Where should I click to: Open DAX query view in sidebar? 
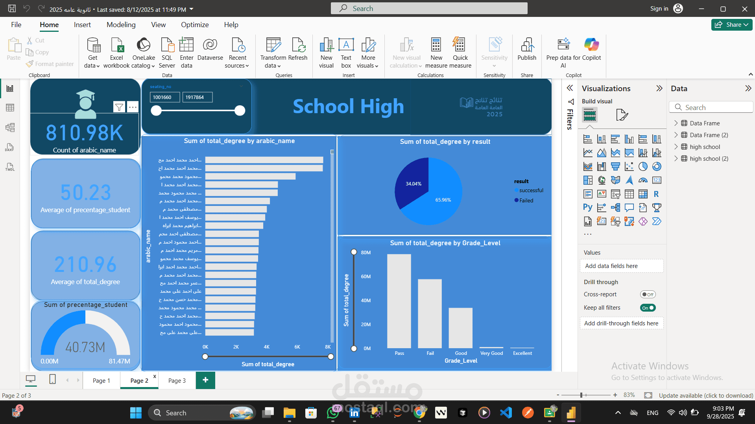(x=10, y=147)
